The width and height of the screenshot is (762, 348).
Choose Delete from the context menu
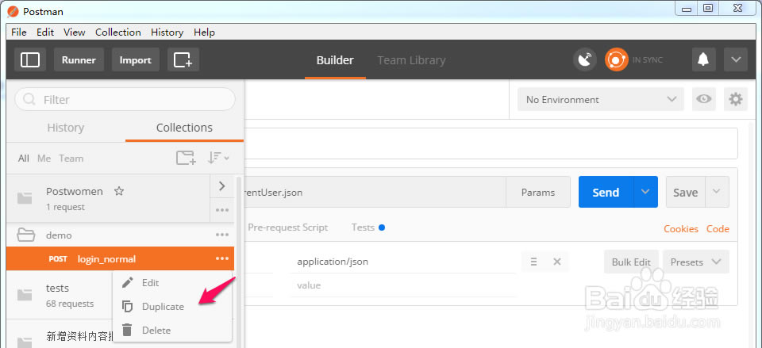172,330
